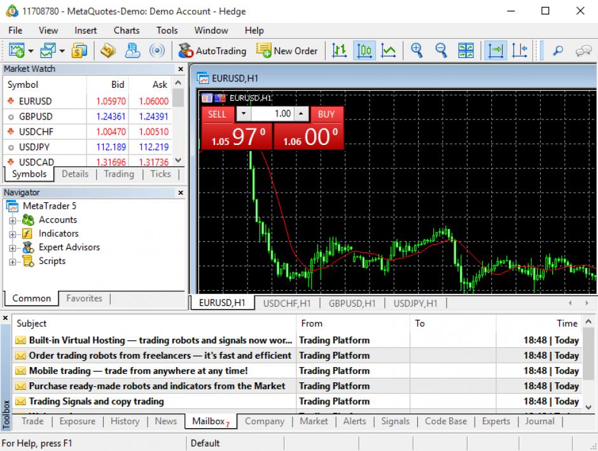Viewport: 598px width, 451px height.
Task: Open the Window menu
Action: 211,31
